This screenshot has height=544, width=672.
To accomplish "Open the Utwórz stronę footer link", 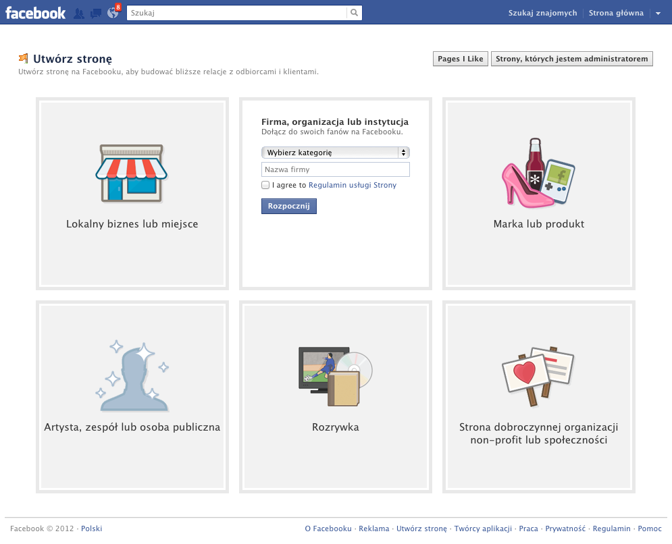I will 421,528.
